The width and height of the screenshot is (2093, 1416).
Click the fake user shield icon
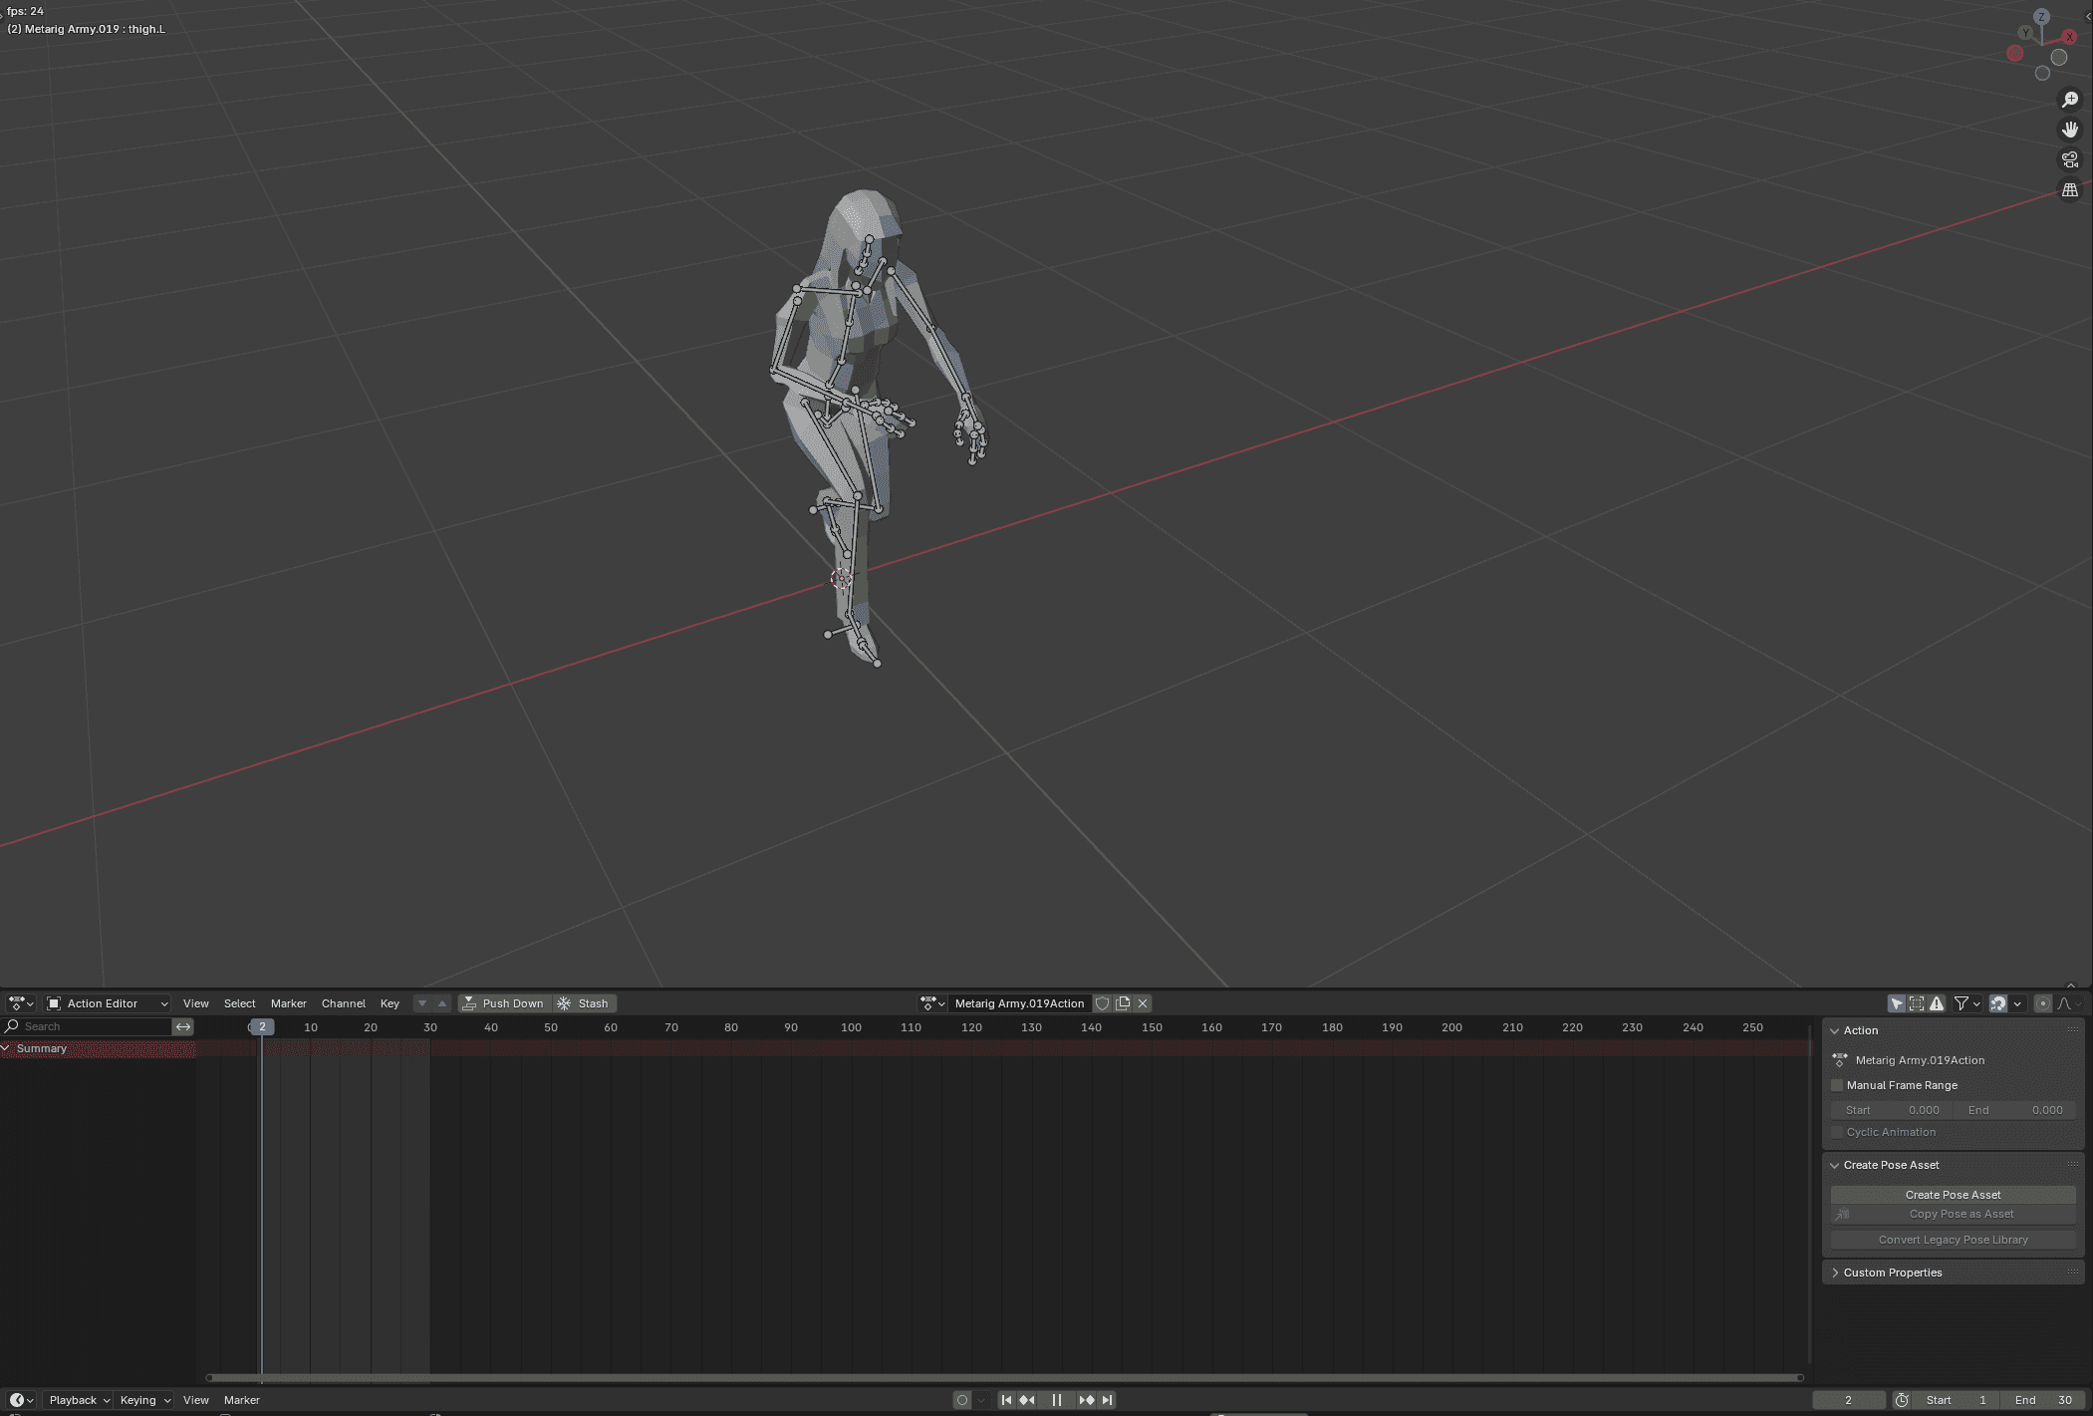click(1102, 1003)
